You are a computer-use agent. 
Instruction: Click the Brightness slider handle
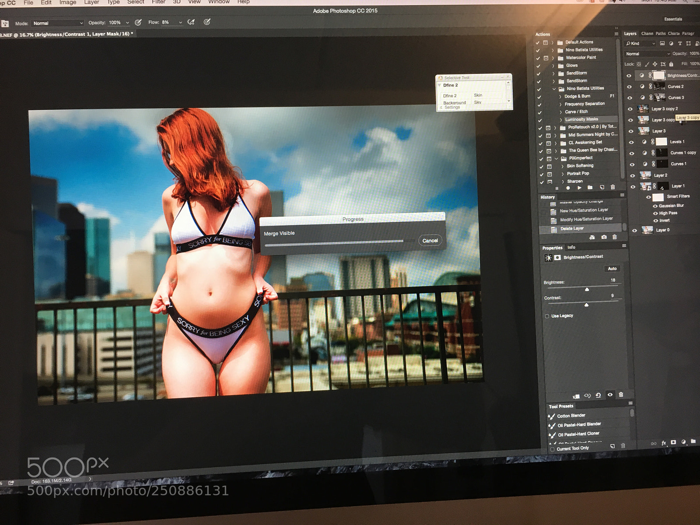pyautogui.click(x=587, y=290)
